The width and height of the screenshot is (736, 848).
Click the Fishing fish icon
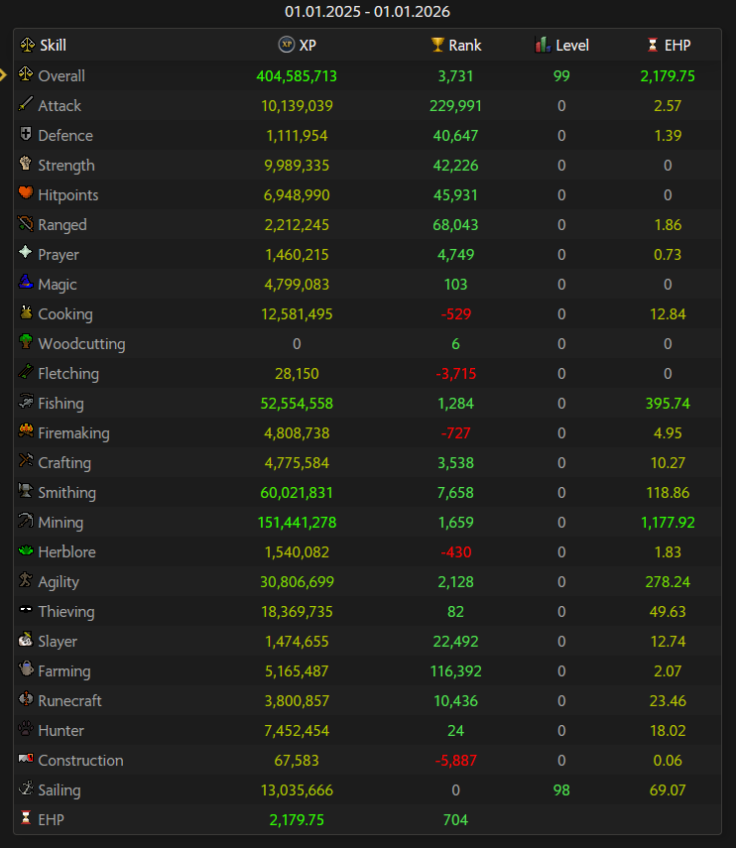[x=26, y=401]
